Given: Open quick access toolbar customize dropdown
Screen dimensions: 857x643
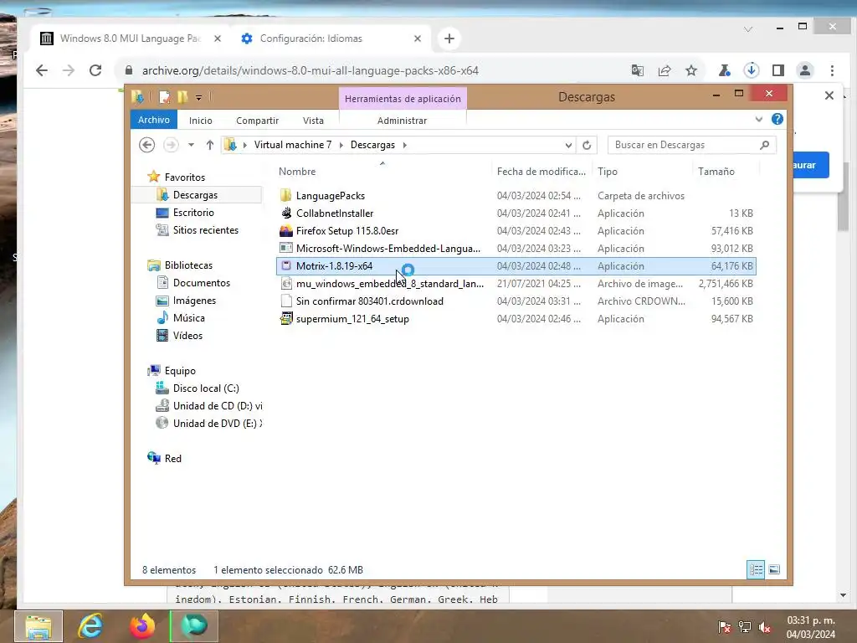Looking at the screenshot, I should coord(199,98).
